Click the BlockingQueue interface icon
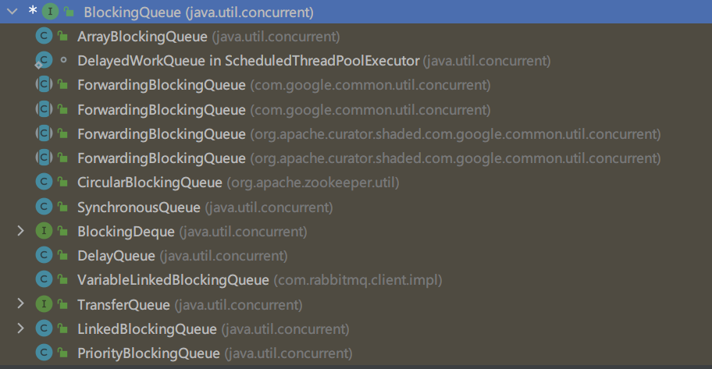Viewport: 712px width, 369px height. click(x=51, y=12)
